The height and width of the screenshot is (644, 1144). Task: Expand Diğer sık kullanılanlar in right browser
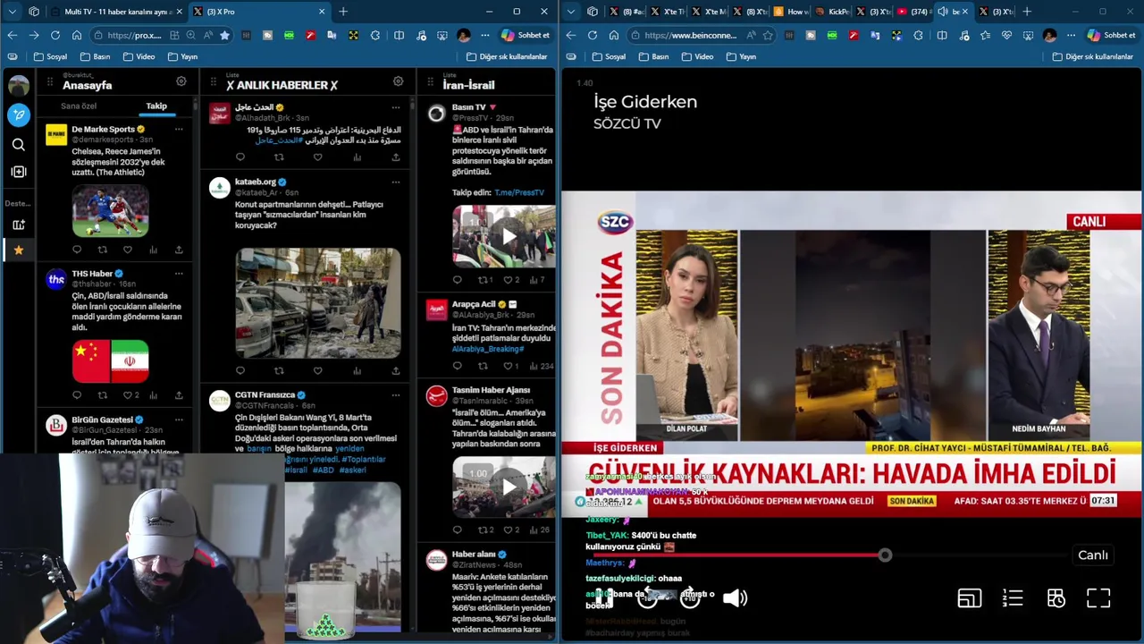[1092, 56]
